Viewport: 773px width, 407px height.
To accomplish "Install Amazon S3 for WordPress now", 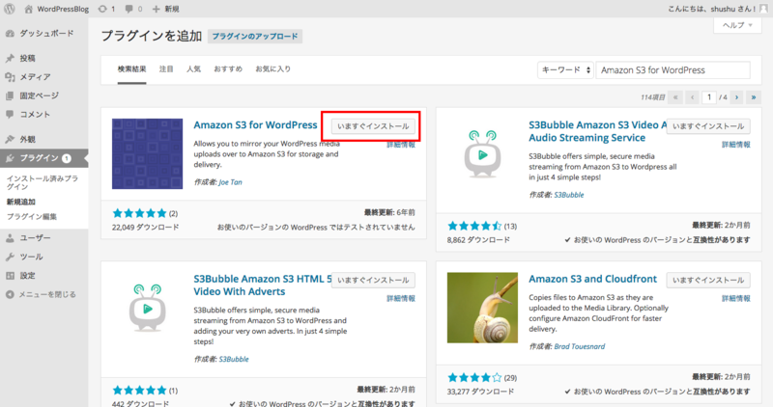I will (x=373, y=126).
